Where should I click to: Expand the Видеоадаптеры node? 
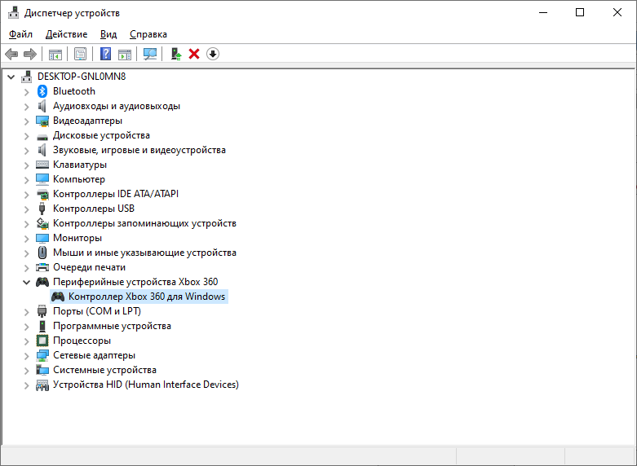tap(26, 121)
